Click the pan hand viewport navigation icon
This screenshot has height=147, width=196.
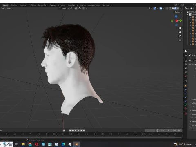pyautogui.click(x=180, y=32)
